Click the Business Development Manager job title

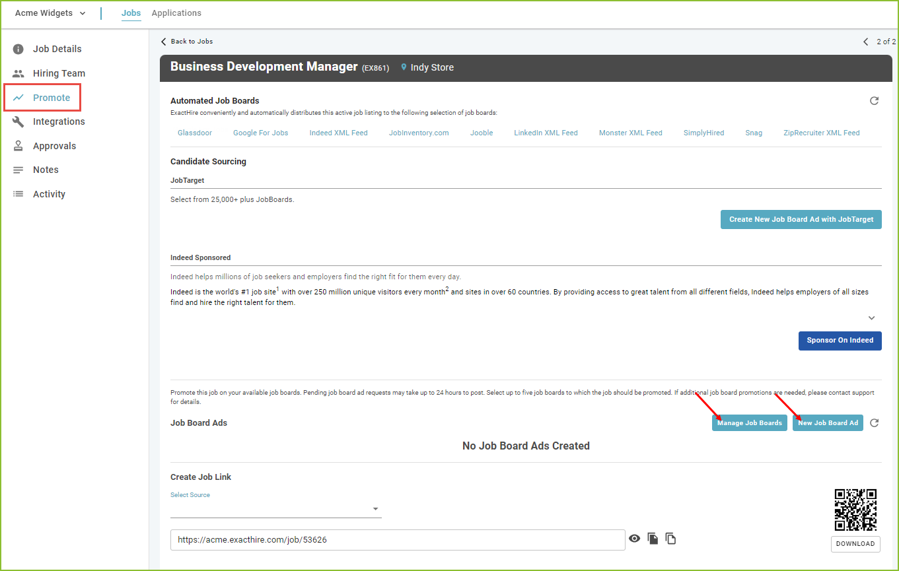click(264, 67)
